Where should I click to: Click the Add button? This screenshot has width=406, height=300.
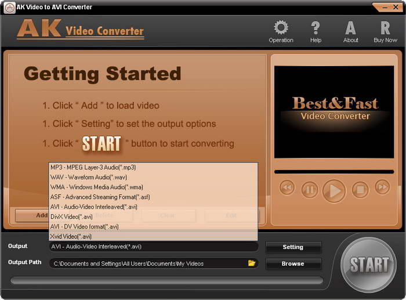tap(32, 215)
